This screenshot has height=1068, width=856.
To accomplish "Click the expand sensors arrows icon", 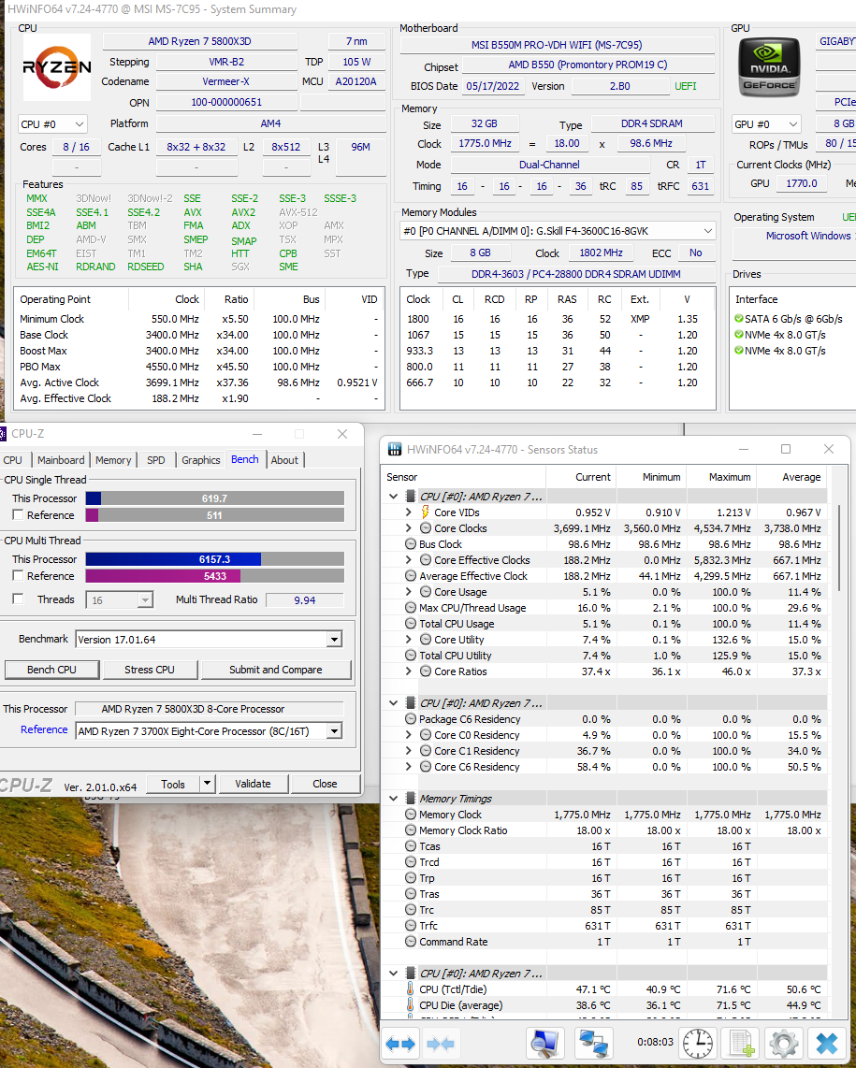I will point(400,1042).
